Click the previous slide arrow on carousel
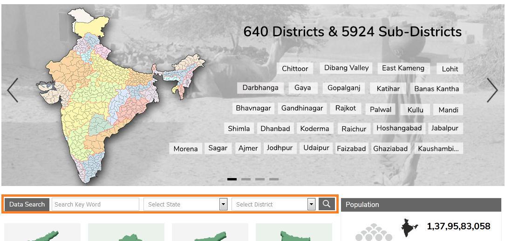Screen dimensions: 505x241 [x=13, y=90]
